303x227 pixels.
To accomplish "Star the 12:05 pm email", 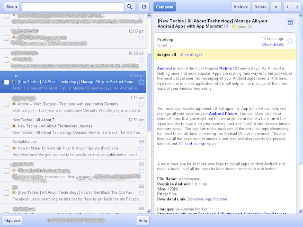I will 141,38.
